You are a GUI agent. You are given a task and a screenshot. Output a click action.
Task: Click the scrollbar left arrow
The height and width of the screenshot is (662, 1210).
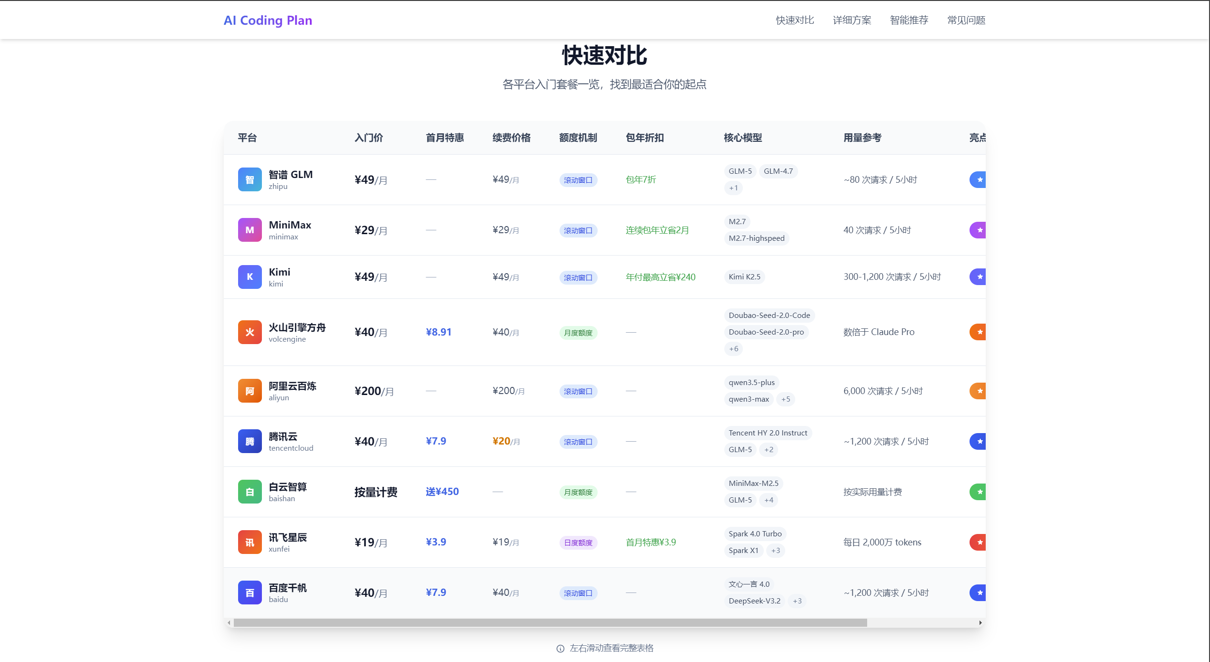point(229,622)
